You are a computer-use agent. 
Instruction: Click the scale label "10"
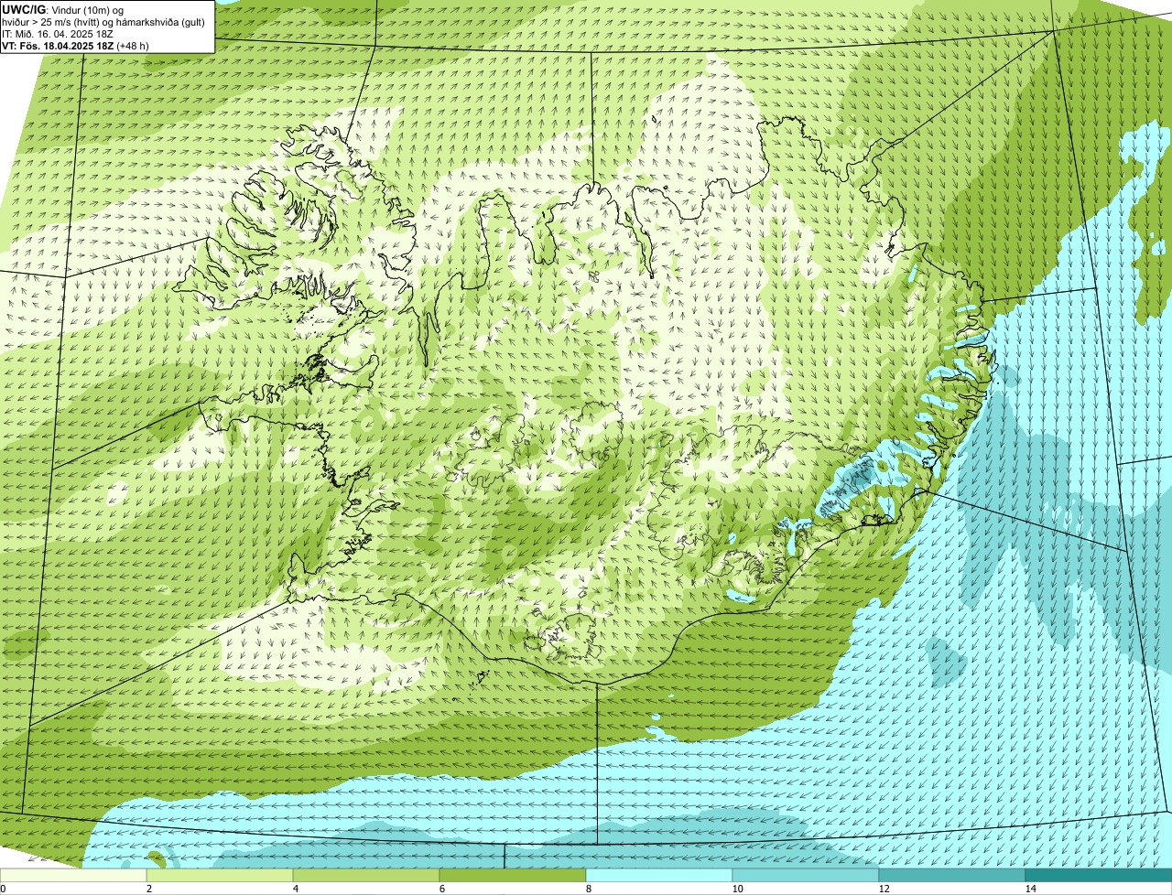[x=737, y=889]
